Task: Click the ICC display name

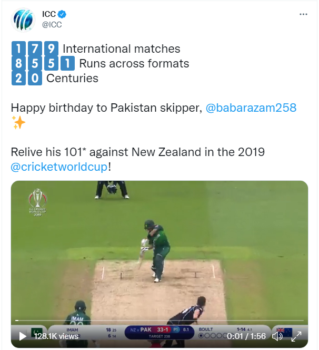Action: coord(49,14)
